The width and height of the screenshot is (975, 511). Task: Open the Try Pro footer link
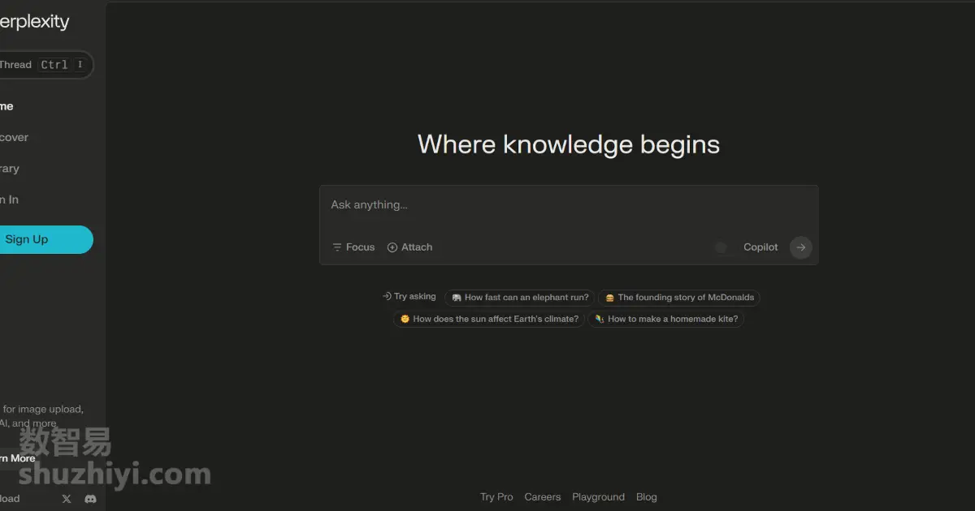coord(496,497)
